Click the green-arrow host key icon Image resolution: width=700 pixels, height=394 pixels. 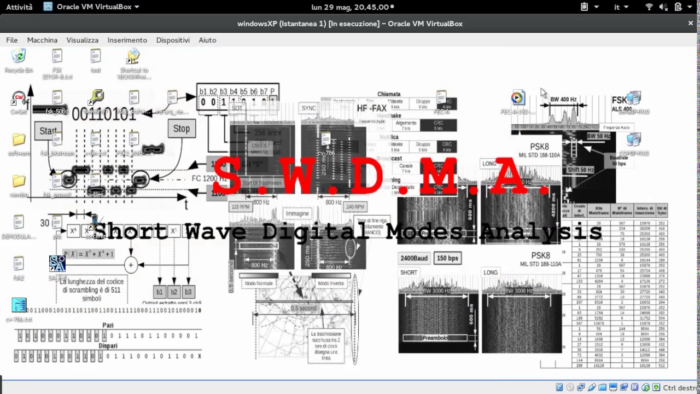pyautogui.click(x=656, y=387)
